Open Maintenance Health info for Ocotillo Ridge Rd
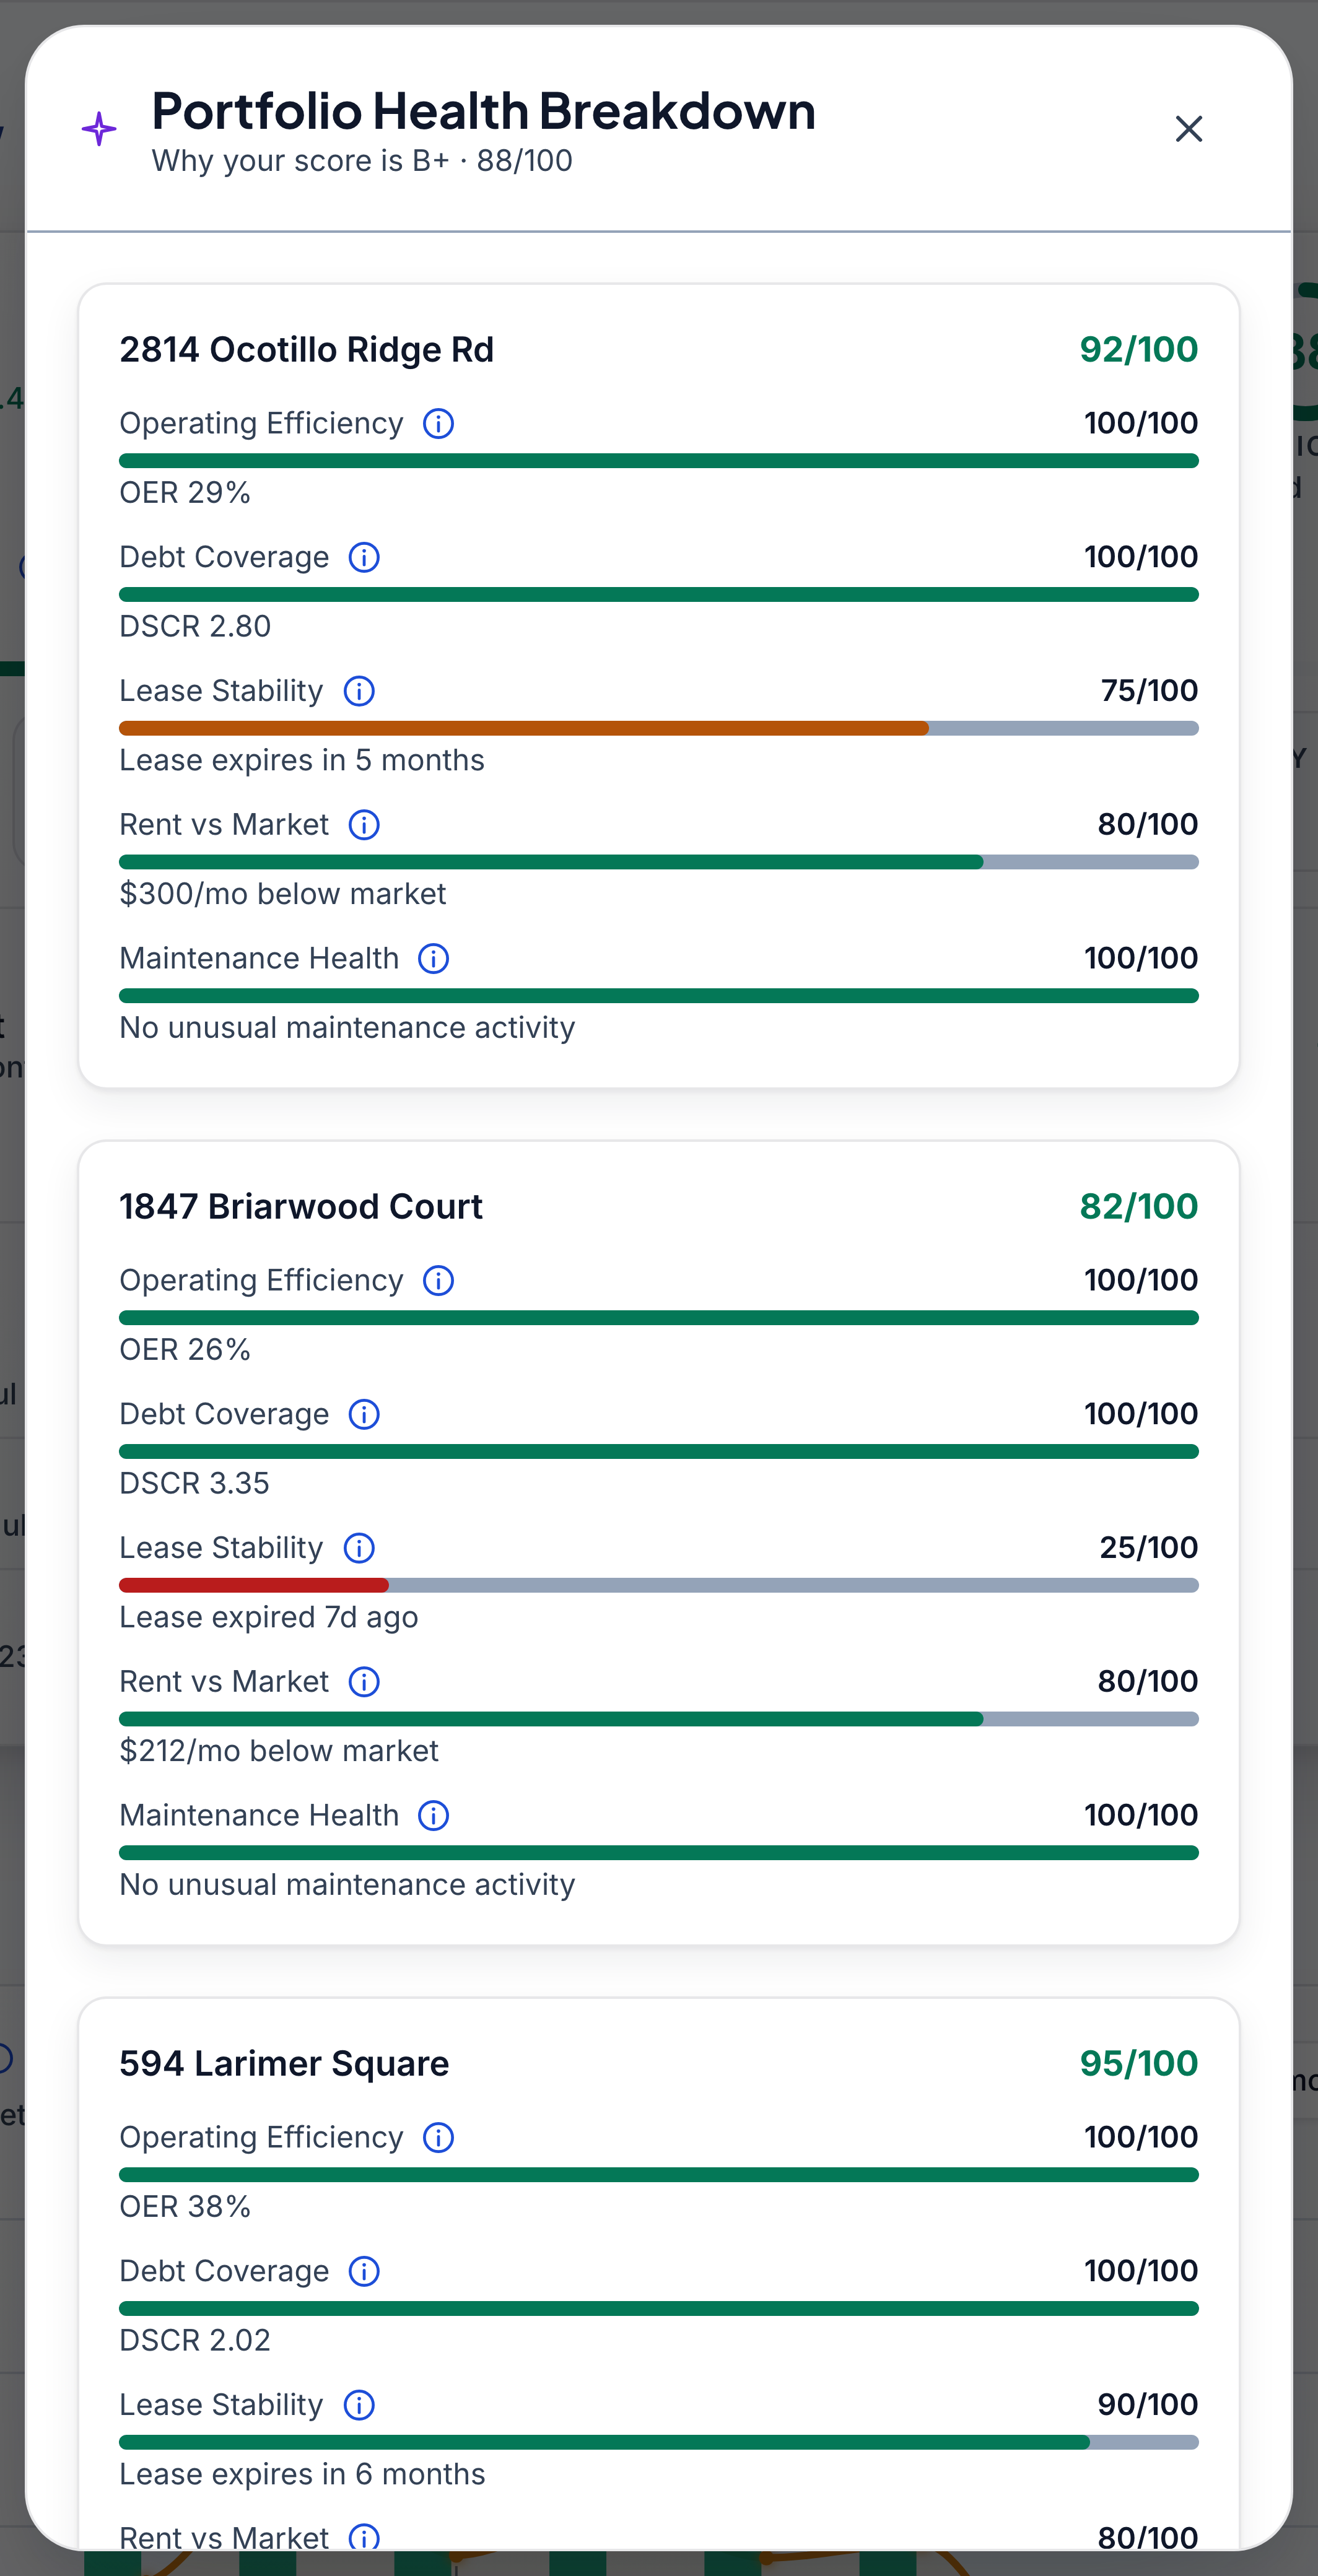1318x2576 pixels. coord(433,959)
